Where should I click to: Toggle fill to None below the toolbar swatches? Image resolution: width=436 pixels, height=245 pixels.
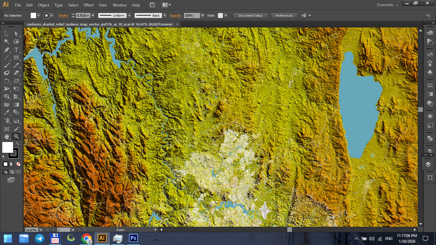pos(19,164)
